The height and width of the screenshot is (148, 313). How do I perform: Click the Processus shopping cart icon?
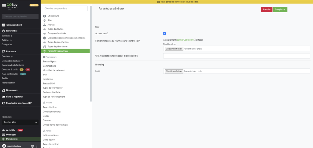click(x=3, y=52)
